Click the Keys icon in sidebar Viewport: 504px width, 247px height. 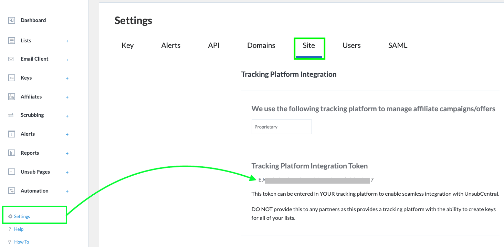click(x=12, y=78)
